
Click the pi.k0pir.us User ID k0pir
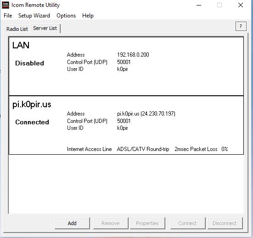tap(123, 128)
